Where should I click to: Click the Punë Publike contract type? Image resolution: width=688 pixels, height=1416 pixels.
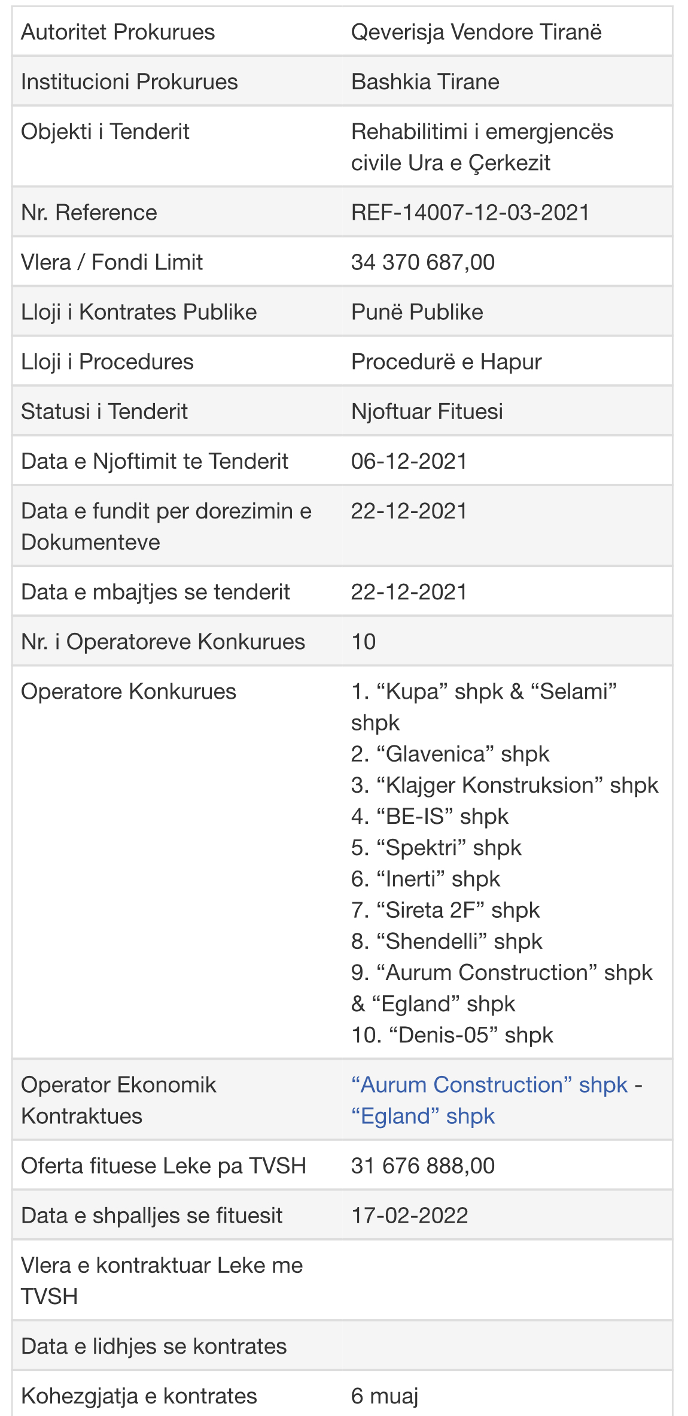(x=417, y=312)
